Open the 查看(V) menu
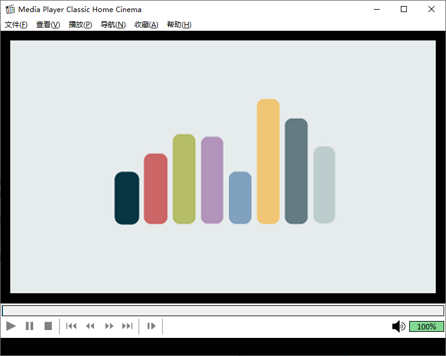Viewport: 446px width, 356px height. (x=48, y=25)
